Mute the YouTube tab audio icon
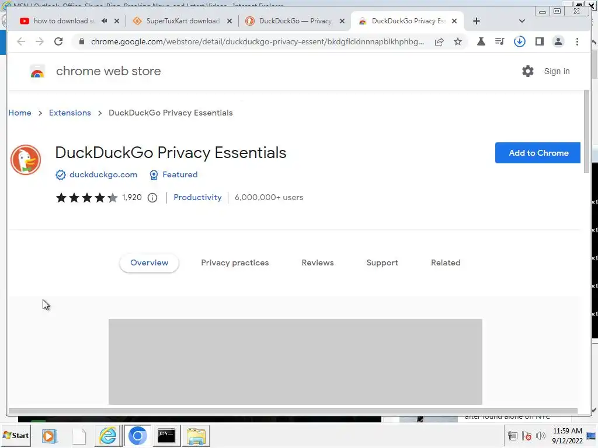Viewport: 598px width, 448px height. pos(104,21)
